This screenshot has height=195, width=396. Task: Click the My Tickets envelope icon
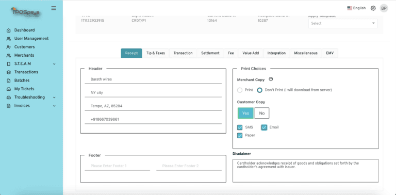(9, 89)
